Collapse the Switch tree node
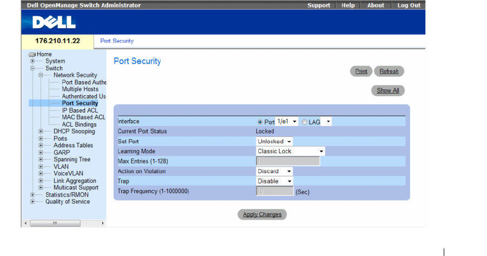This screenshot has width=487, height=256. coord(32,68)
